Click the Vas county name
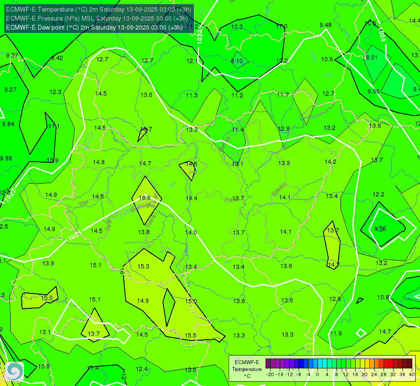Screen dimensions: 420x386 (84, 204)
